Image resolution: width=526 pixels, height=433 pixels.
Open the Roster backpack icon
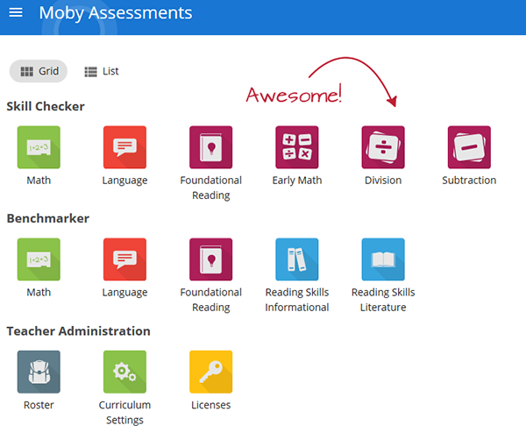click(x=39, y=372)
